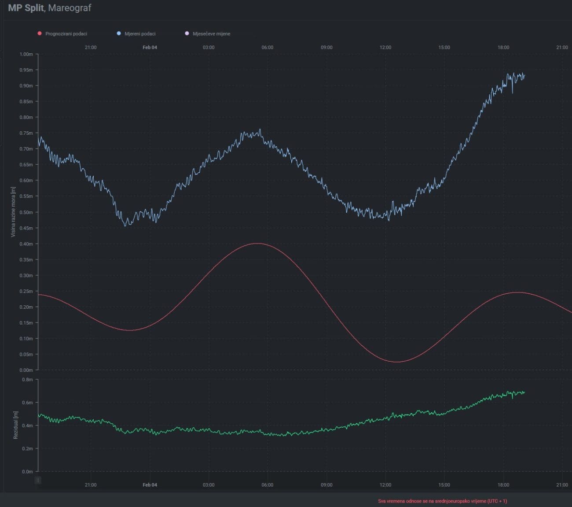The height and width of the screenshot is (507, 572).
Task: Toggle the Mjesečeve mijene series label
Action: (211, 34)
